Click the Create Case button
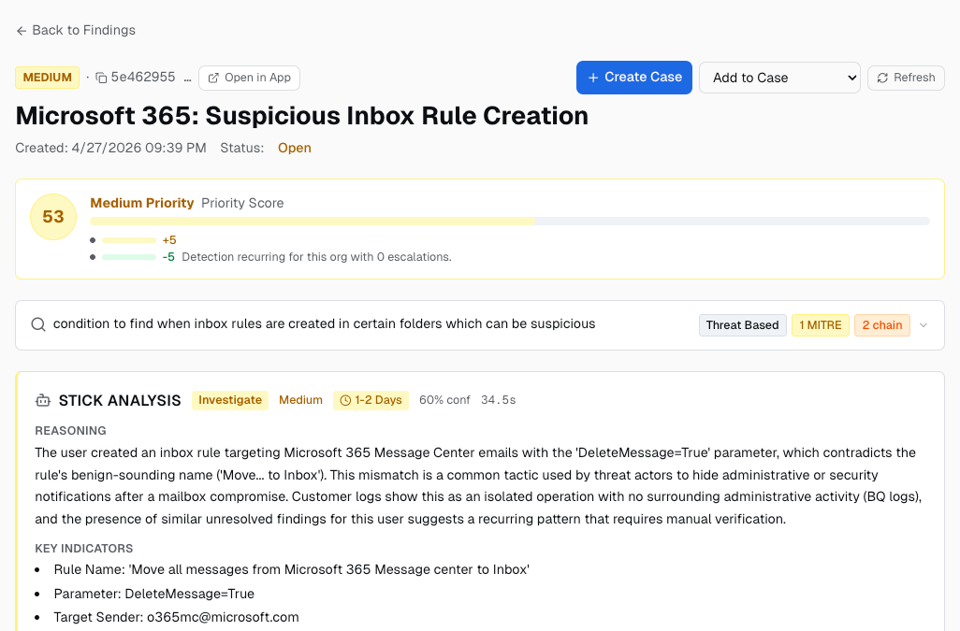Screen dimensions: 960x631 coord(634,78)
